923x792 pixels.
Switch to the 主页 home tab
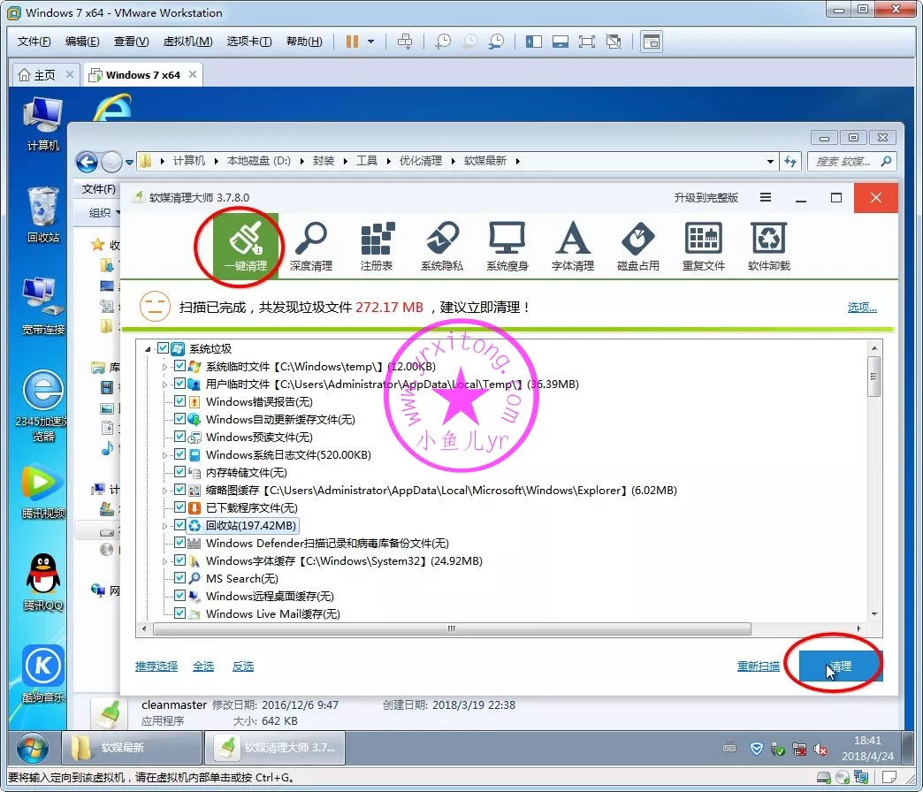44,75
